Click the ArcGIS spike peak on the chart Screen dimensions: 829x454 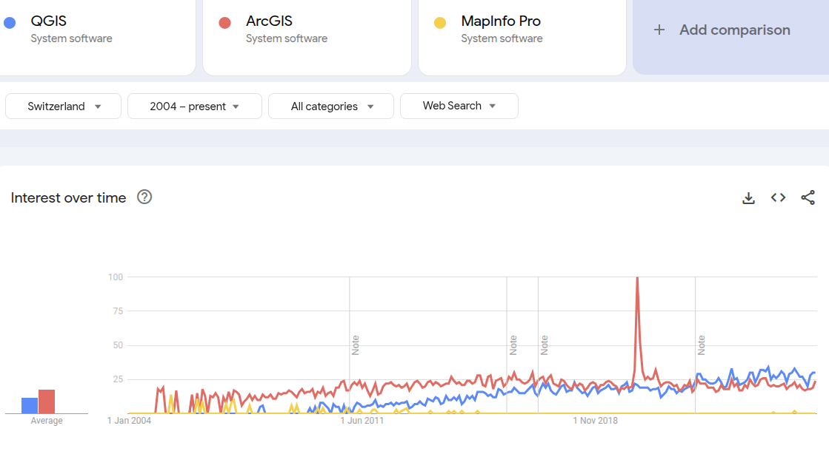(637, 279)
